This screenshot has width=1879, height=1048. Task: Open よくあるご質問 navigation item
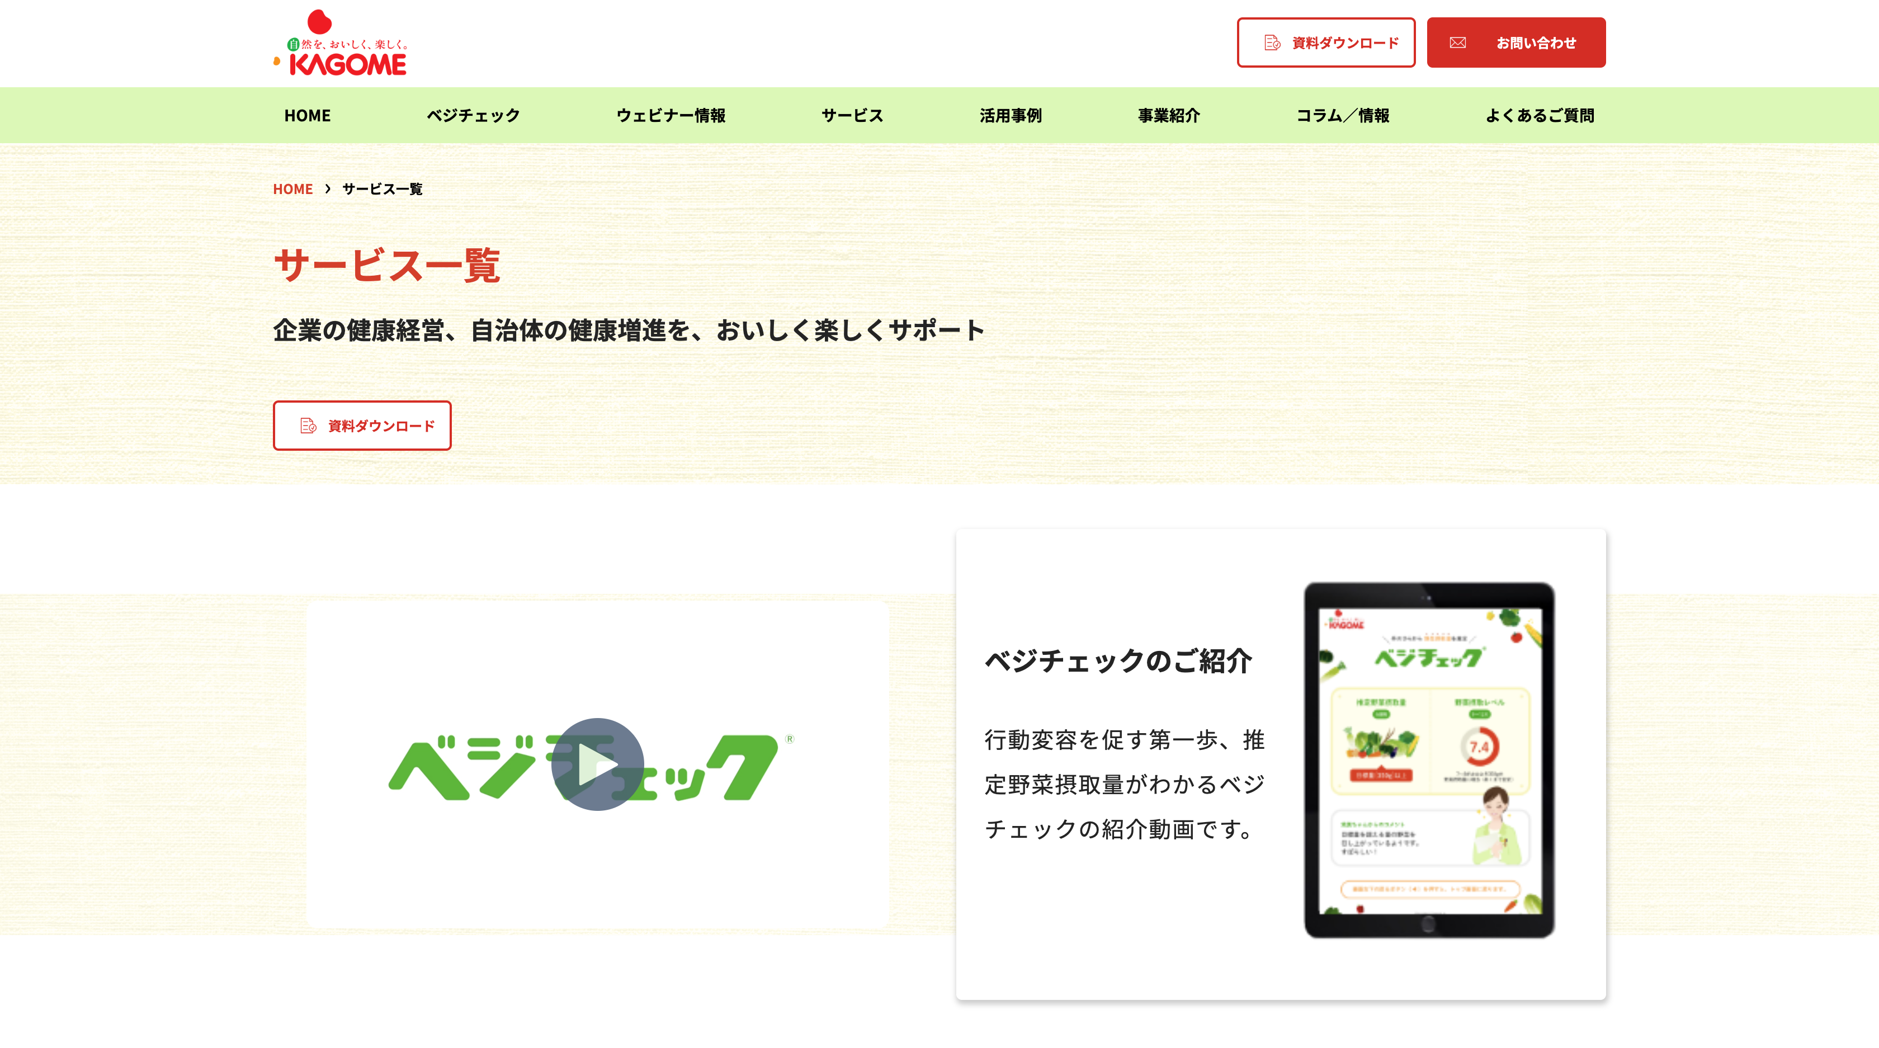tap(1540, 115)
